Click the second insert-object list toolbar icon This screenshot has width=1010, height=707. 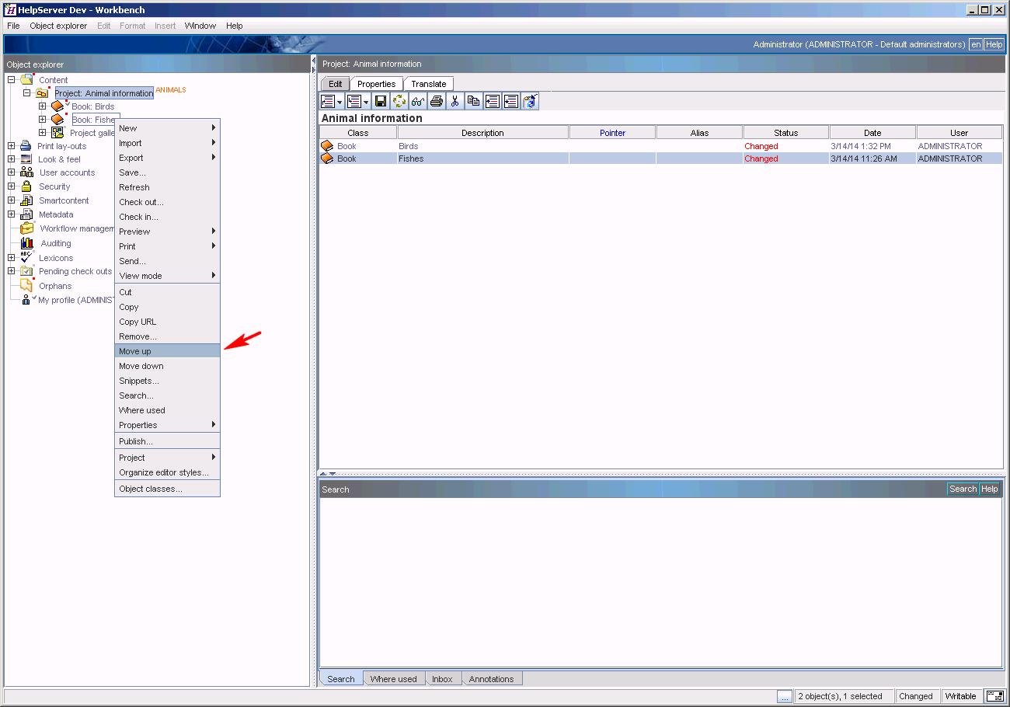click(354, 101)
